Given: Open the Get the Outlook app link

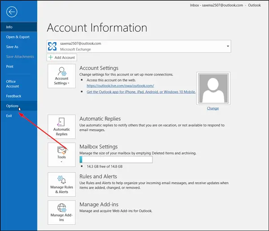Looking at the screenshot, I should click(140, 92).
